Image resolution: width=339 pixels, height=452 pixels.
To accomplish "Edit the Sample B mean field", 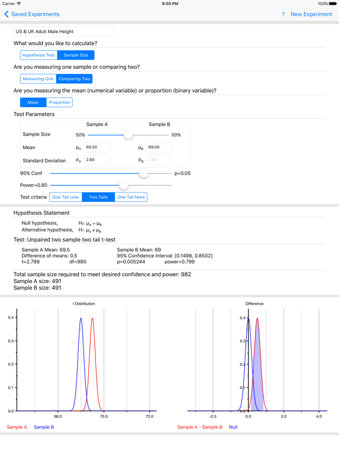I will click(159, 147).
